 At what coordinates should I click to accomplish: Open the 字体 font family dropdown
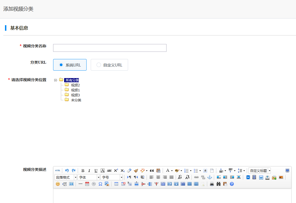(x=89, y=177)
